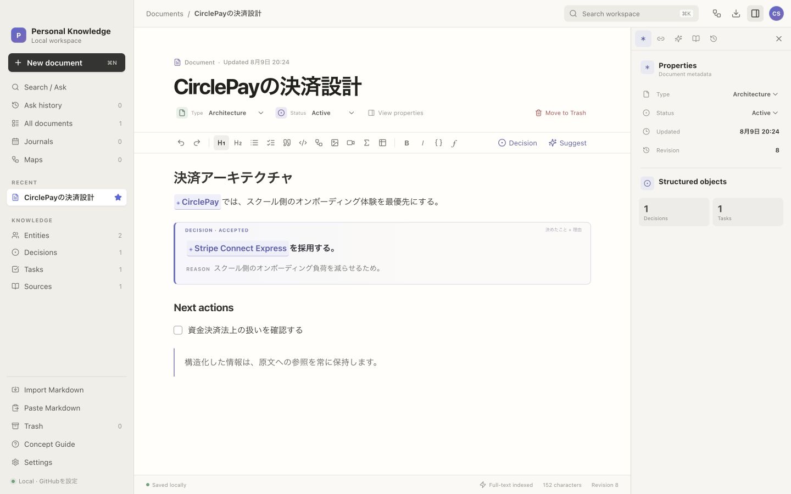Open the Trash in sidebar
Viewport: 791px width, 494px height.
pos(66,426)
